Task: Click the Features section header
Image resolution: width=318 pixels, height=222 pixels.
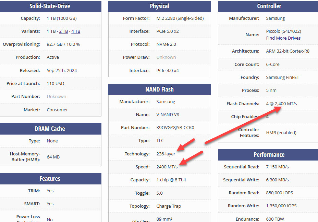Action: pyautogui.click(x=50, y=179)
